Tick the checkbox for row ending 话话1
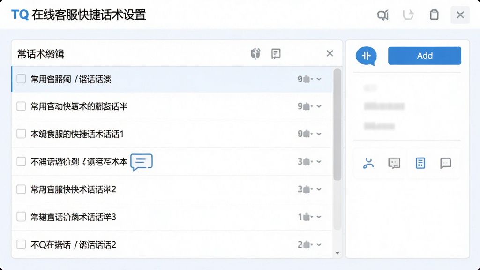 click(21, 134)
